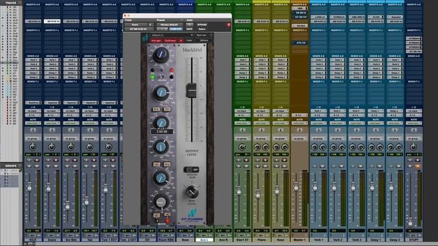Click the plug-in Output Level fader handle
This screenshot has width=438, height=246.
[192, 90]
